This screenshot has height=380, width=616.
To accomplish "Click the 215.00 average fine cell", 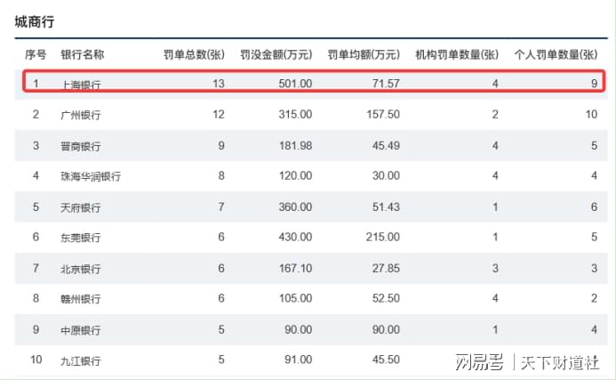I will pyautogui.click(x=382, y=238).
